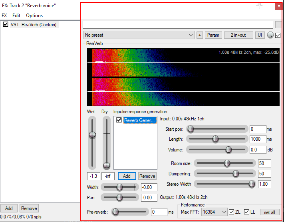284x222 pixels.
Task: Open the 'No preset' dropdown
Action: click(139, 35)
